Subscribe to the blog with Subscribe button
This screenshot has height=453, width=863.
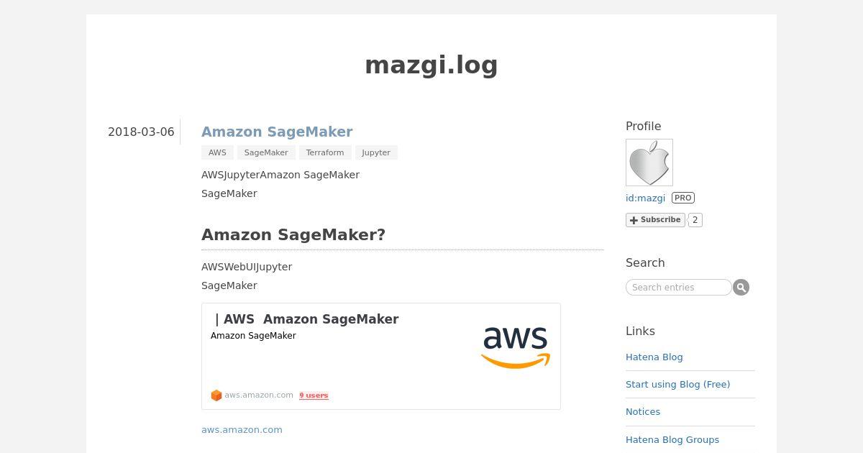click(655, 220)
